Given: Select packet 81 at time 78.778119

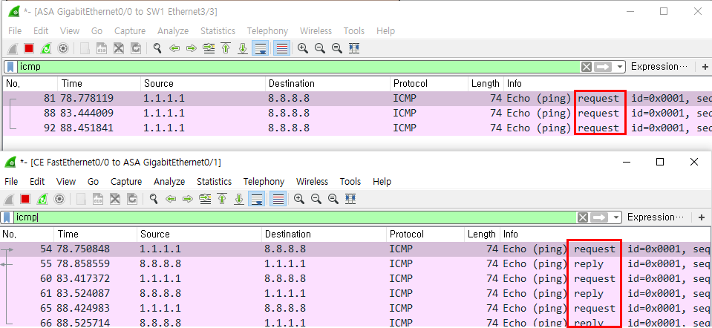Looking at the screenshot, I should 357,99.
